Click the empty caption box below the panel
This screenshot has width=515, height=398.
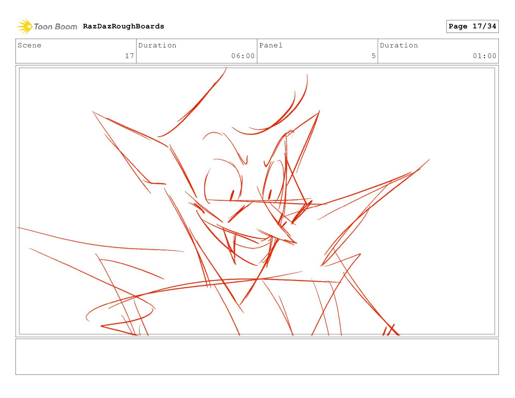tap(257, 357)
